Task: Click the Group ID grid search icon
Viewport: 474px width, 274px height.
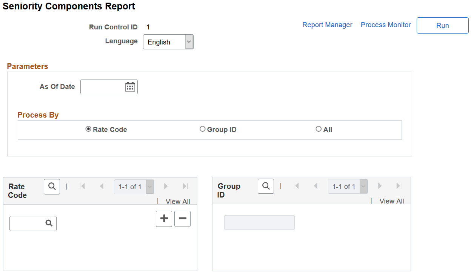Action: 266,186
